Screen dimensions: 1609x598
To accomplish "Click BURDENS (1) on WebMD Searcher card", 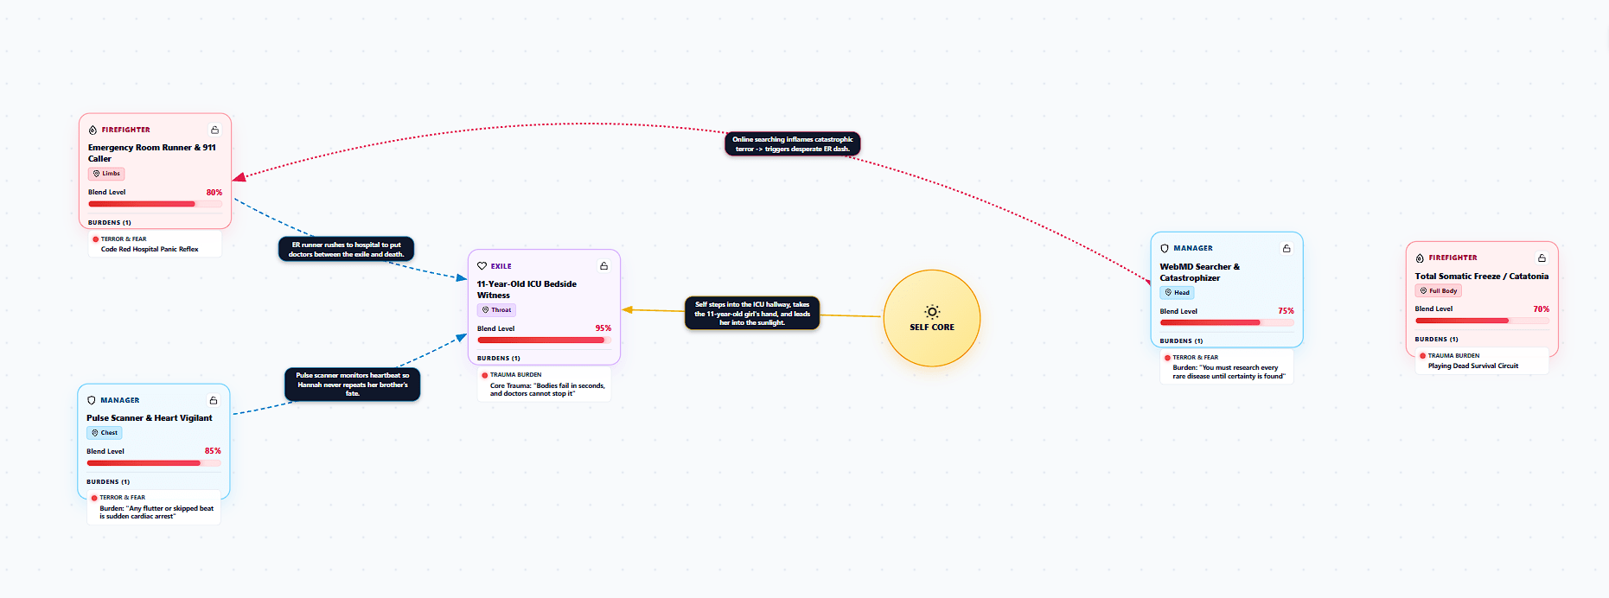I will coord(1181,341).
